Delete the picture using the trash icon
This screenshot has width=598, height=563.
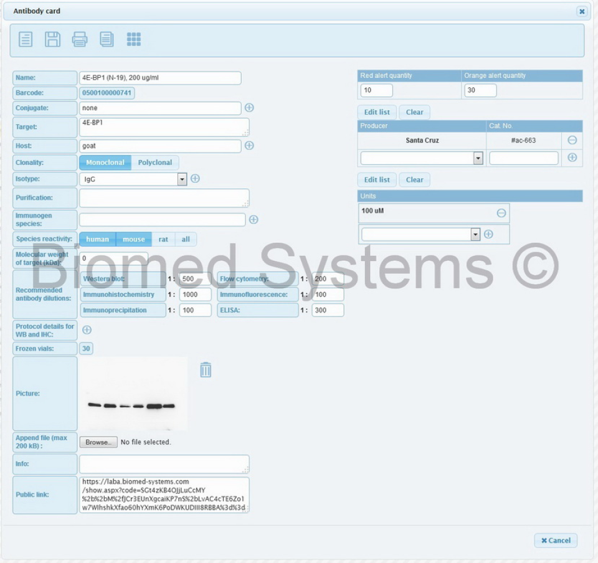coord(206,369)
